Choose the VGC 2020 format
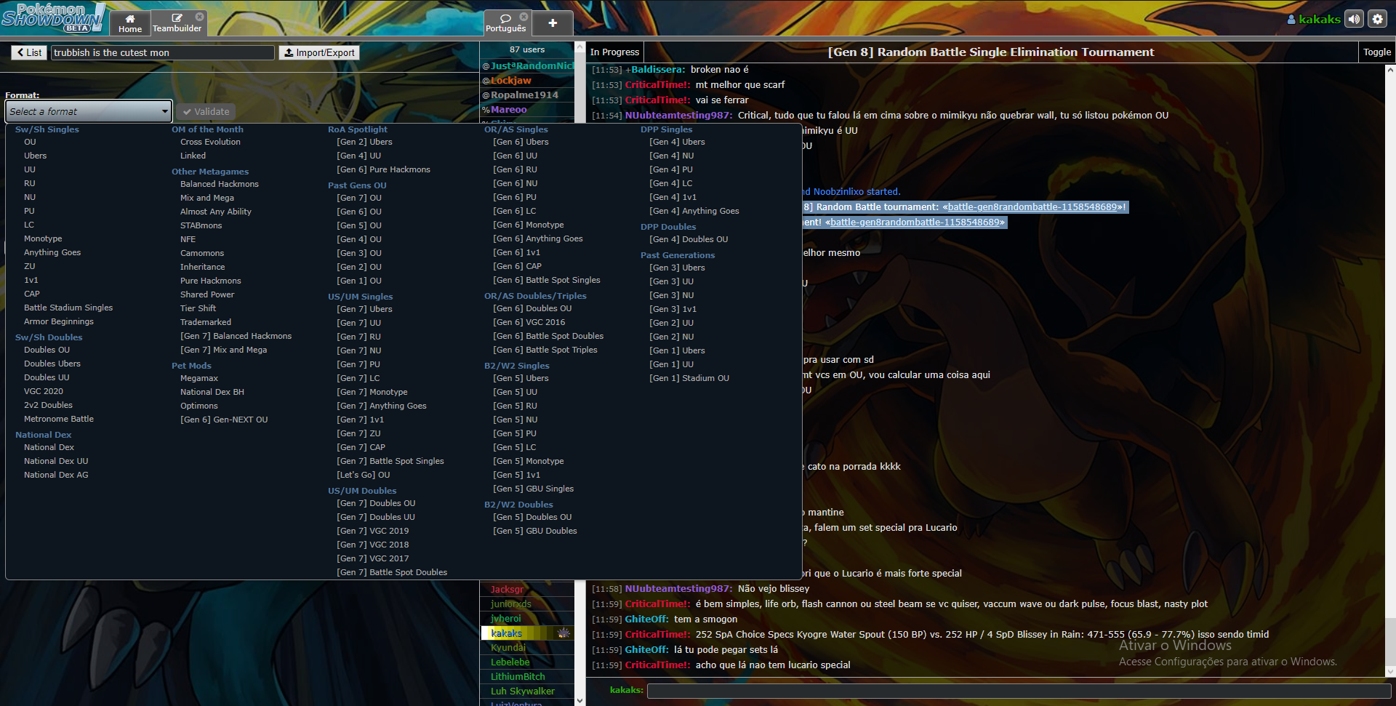Screen dimensions: 1396x706 pos(44,391)
